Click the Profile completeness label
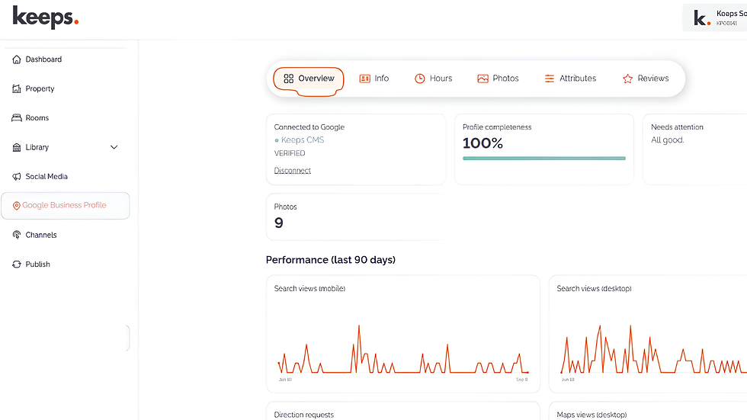Screen dimensions: 747x420 [497, 127]
